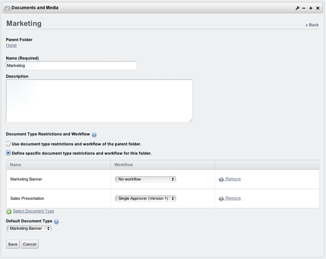The height and width of the screenshot is (259, 326).
Task: Click the Description text area resize handle
Action: point(191,121)
